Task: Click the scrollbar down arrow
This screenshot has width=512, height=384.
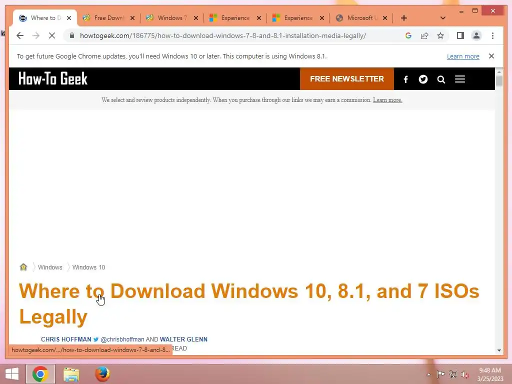Action: click(499, 350)
